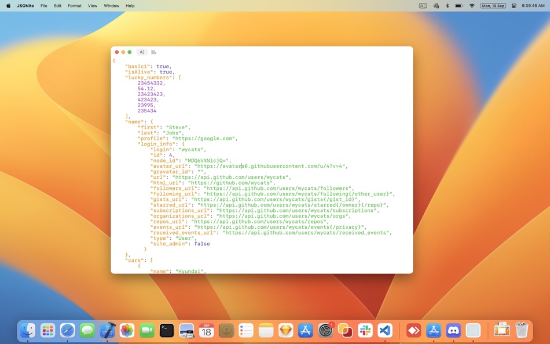Click the avatar_url link text
Viewport: 550px width, 344px height.
click(x=270, y=166)
